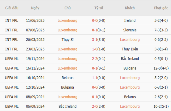Click the 2-2 score against Bắc Ireland
This screenshot has width=171, height=111.
pyautogui.click(x=95, y=59)
